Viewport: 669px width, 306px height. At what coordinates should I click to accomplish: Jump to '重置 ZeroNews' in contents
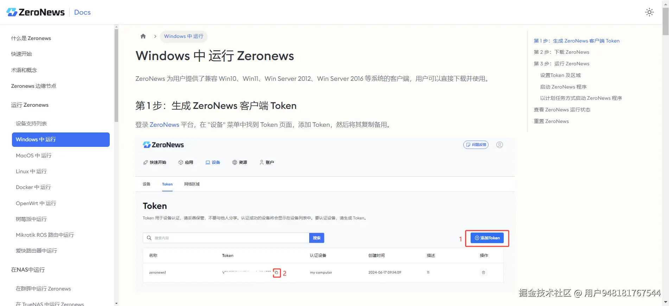pyautogui.click(x=551, y=121)
